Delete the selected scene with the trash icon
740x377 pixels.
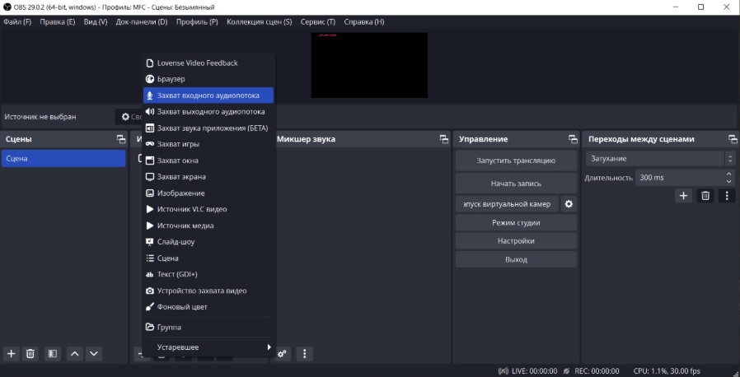click(x=30, y=353)
